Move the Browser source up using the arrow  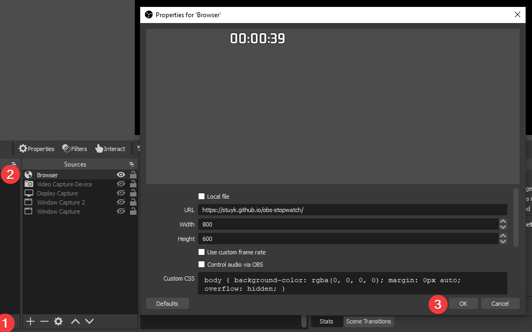coord(75,321)
